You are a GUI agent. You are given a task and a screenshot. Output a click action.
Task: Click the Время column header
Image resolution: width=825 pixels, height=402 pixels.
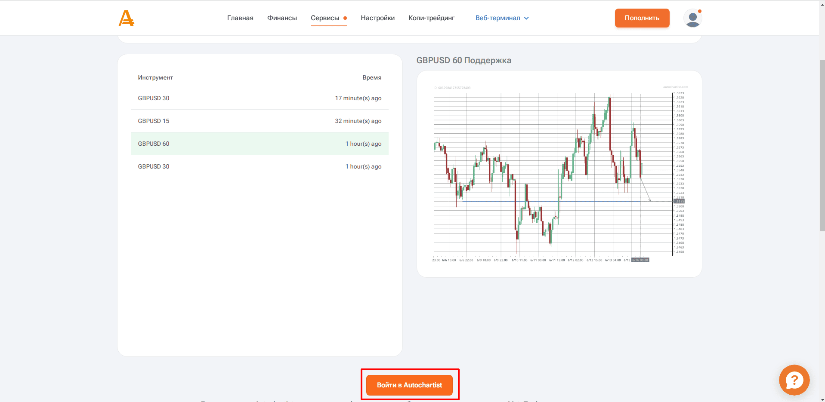(372, 77)
